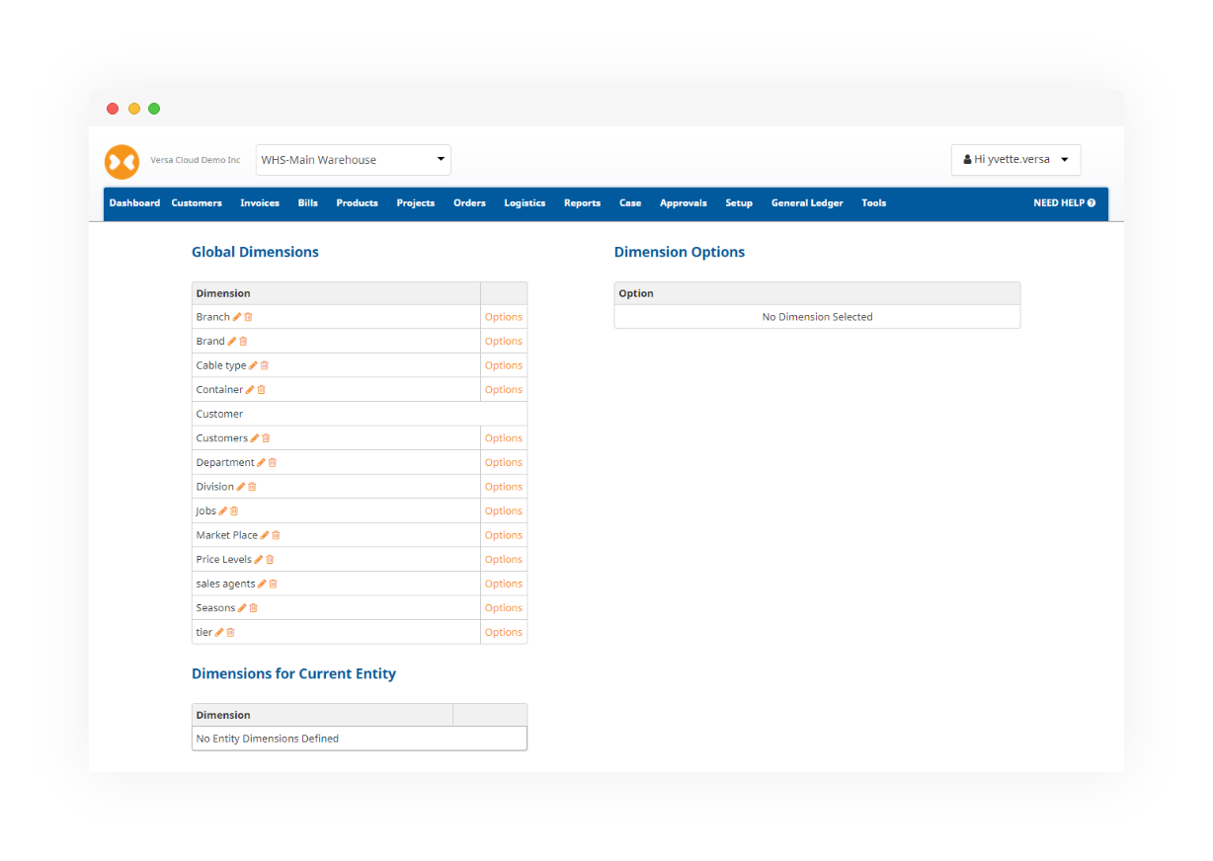Image resolution: width=1213 pixels, height=861 pixels.
Task: Delete the Division dimension
Action: click(252, 487)
